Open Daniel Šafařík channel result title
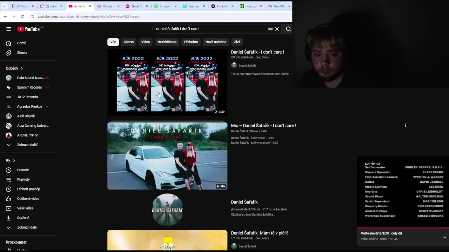Image resolution: width=449 pixels, height=252 pixels. click(x=244, y=202)
